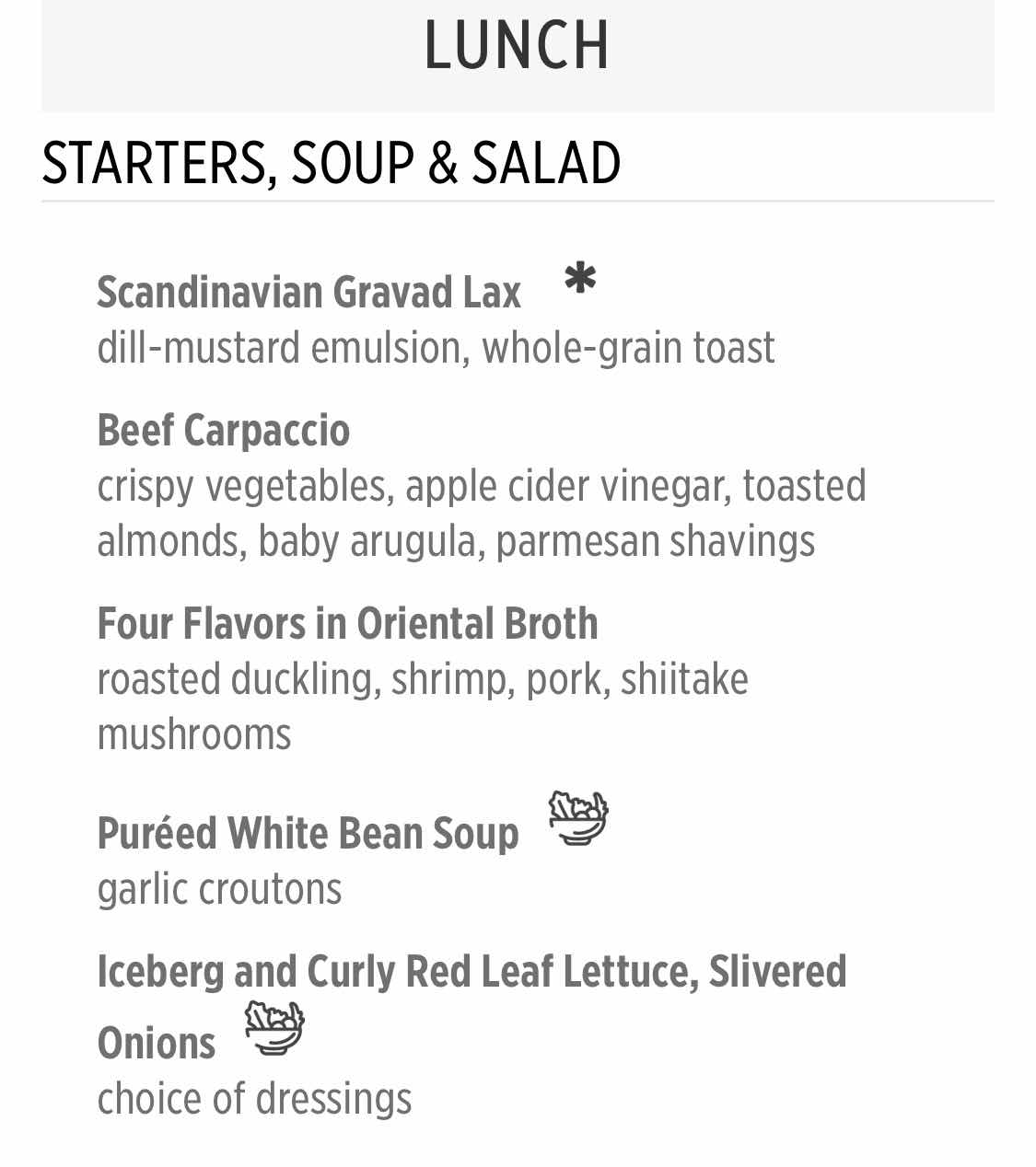Open the Beef Carpaccio menu item
Image resolution: width=1036 pixels, height=1167 pixels.
click(x=224, y=431)
